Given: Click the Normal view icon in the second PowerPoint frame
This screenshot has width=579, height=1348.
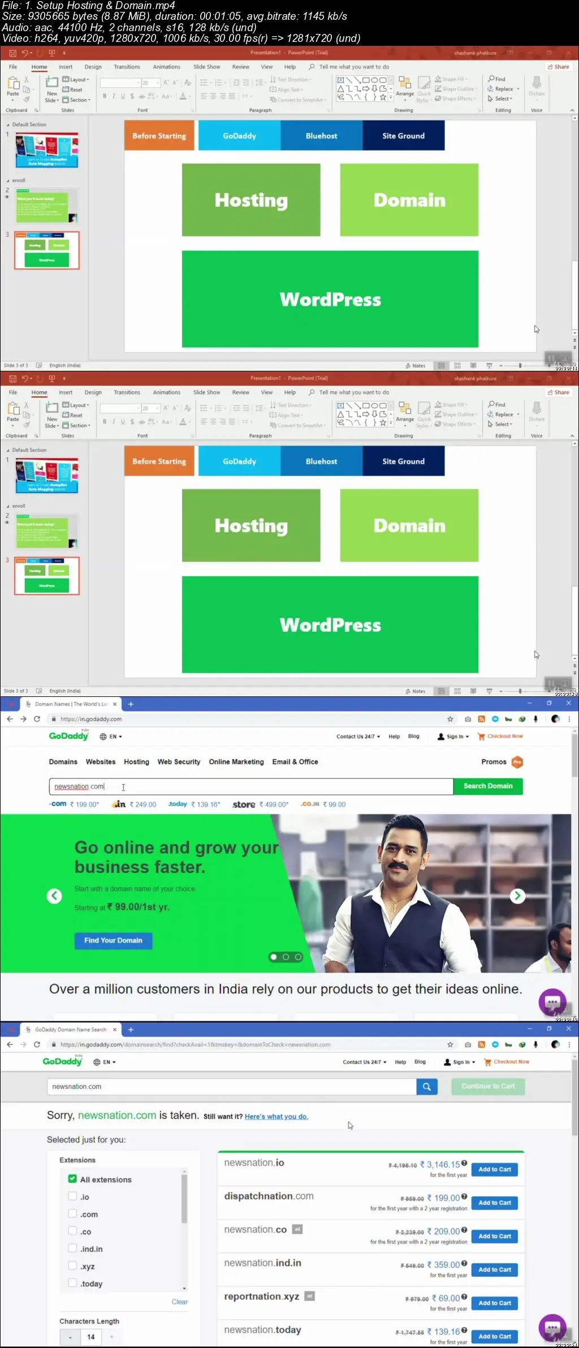Looking at the screenshot, I should 442,691.
